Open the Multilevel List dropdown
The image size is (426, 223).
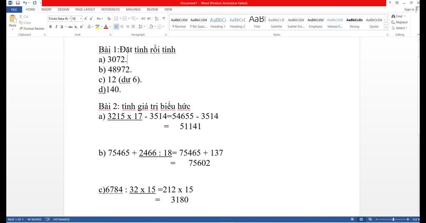[x=137, y=19]
